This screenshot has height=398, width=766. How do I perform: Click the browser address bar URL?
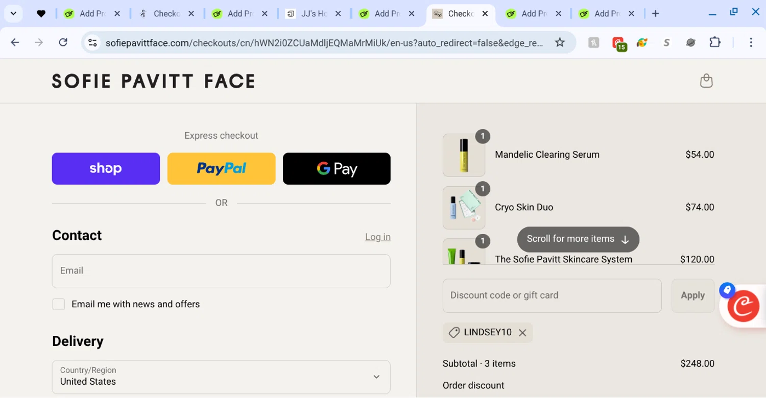tap(324, 43)
